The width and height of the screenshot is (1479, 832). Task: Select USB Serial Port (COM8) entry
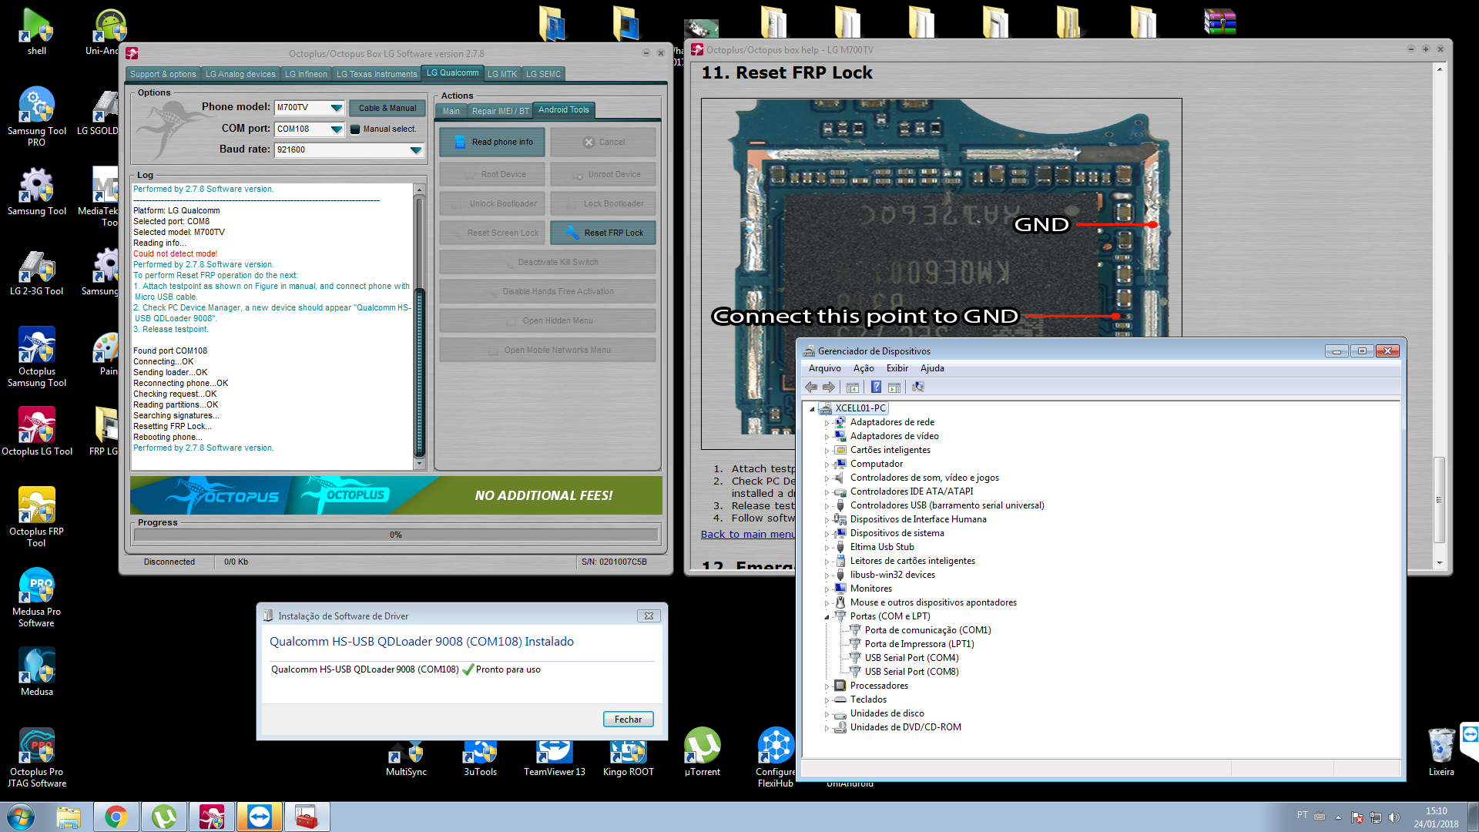(911, 672)
